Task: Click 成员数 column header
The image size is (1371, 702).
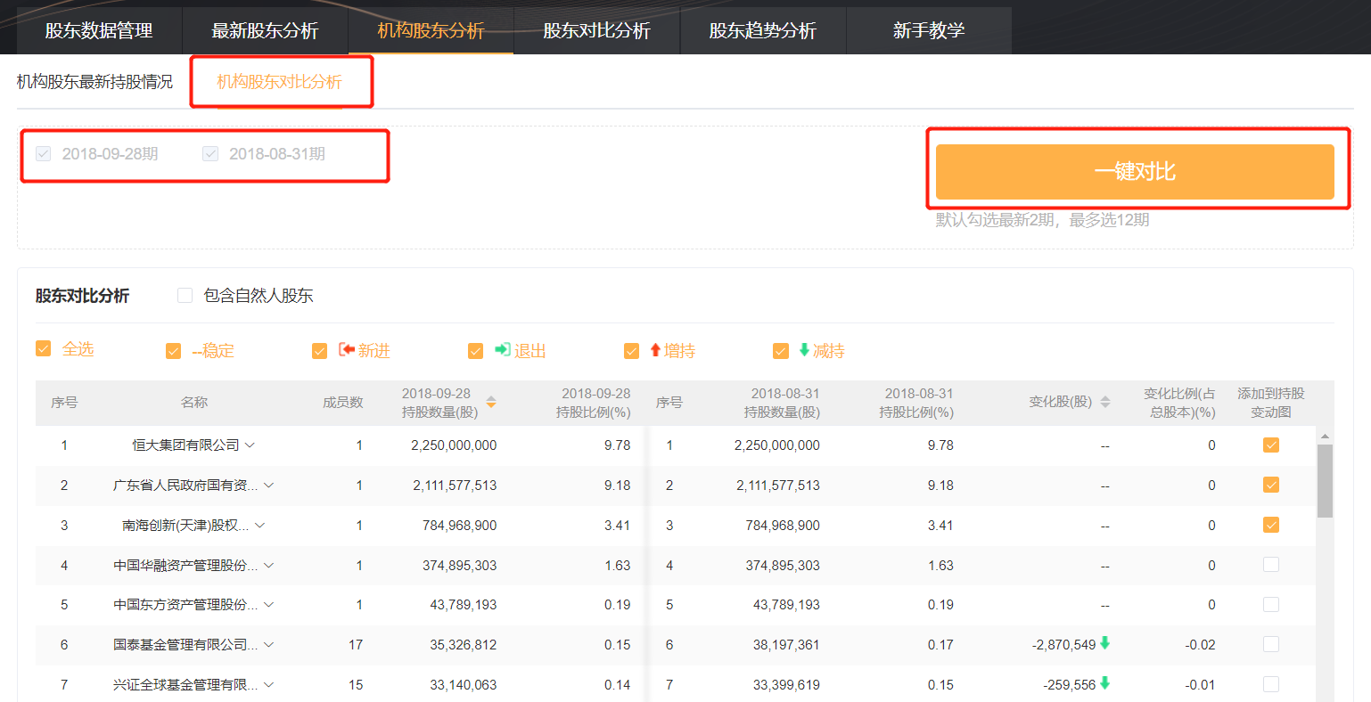Action: tap(343, 403)
